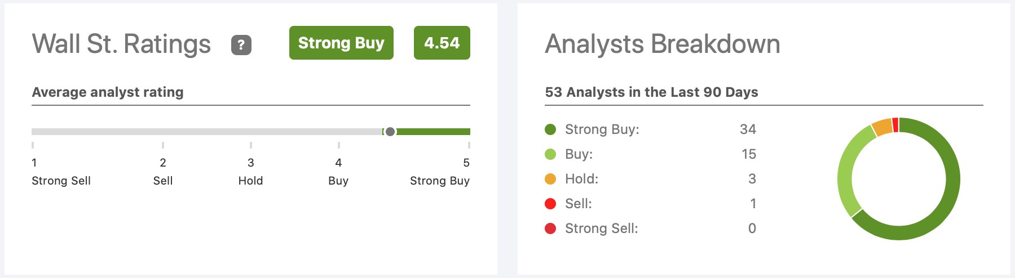Click the orange Hold legend dot
Viewport: 1015px width, 278px height.
click(550, 179)
